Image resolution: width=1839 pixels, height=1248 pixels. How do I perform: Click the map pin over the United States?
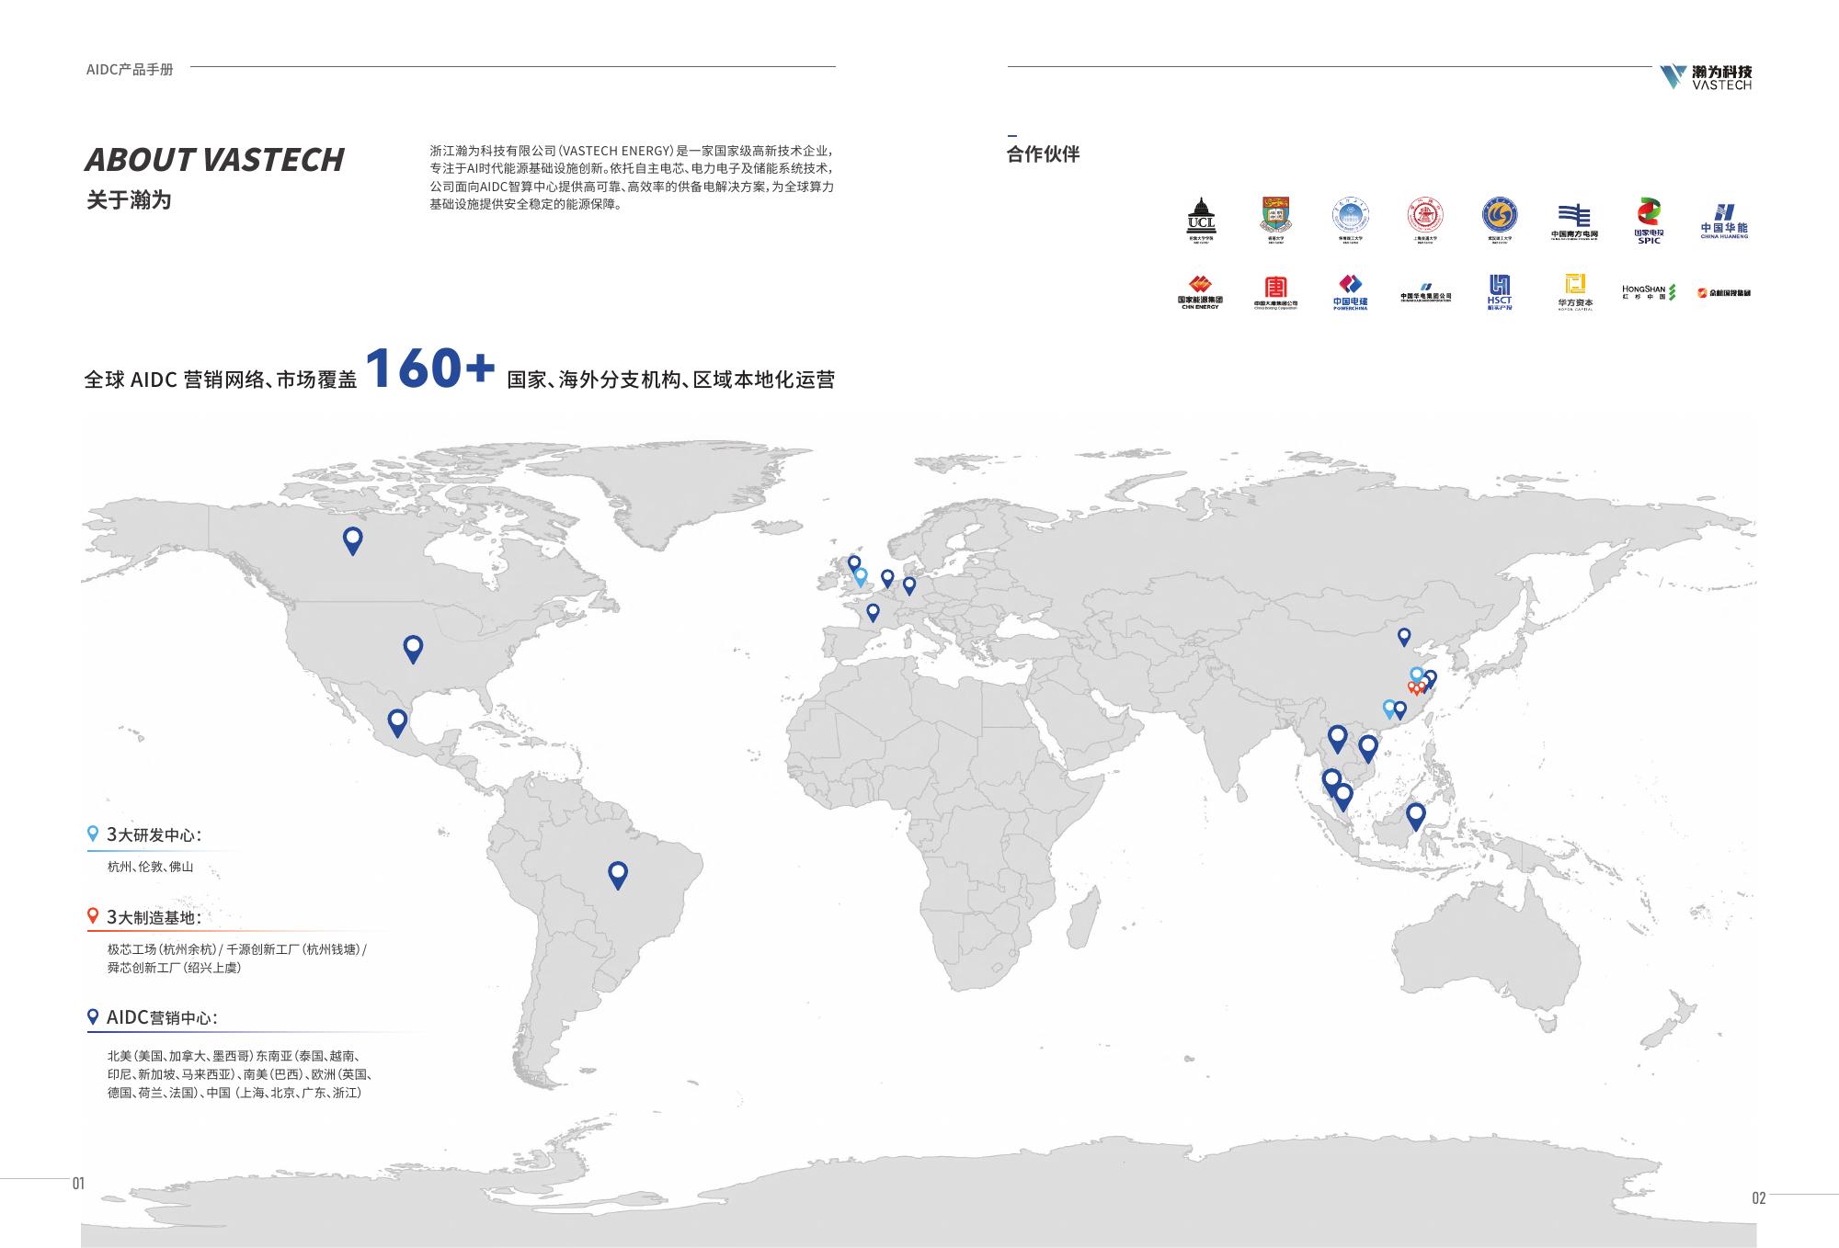[413, 649]
